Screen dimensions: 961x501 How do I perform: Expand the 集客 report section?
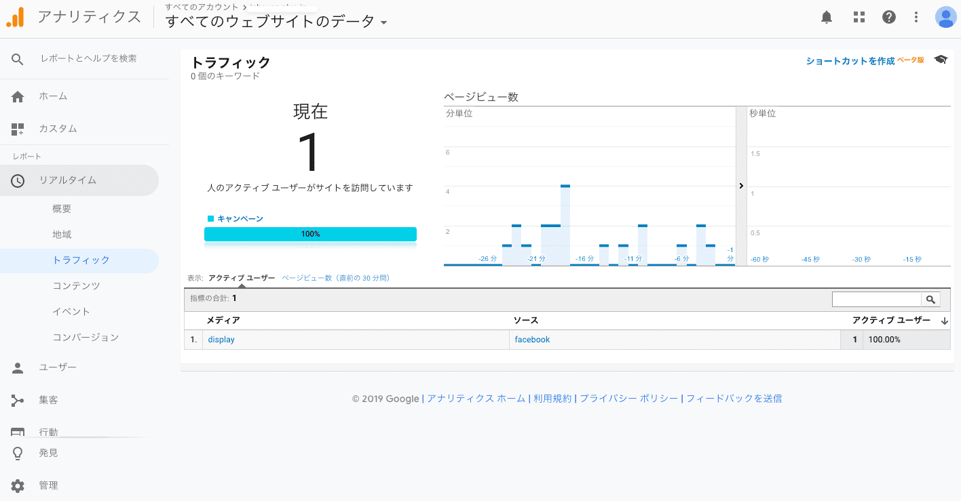(x=48, y=400)
